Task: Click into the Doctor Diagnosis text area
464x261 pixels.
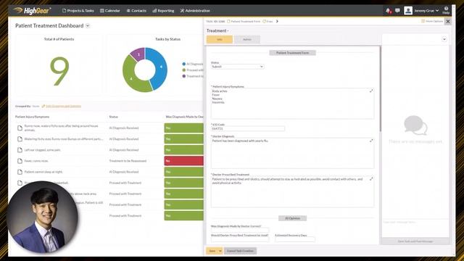Action: pos(292,153)
